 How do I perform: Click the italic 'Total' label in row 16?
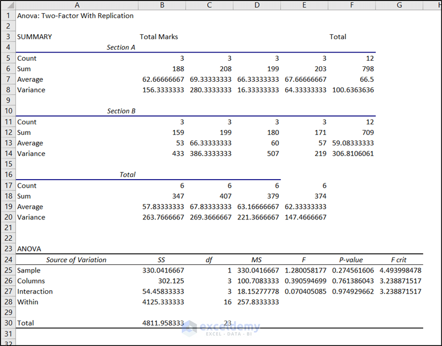point(128,175)
